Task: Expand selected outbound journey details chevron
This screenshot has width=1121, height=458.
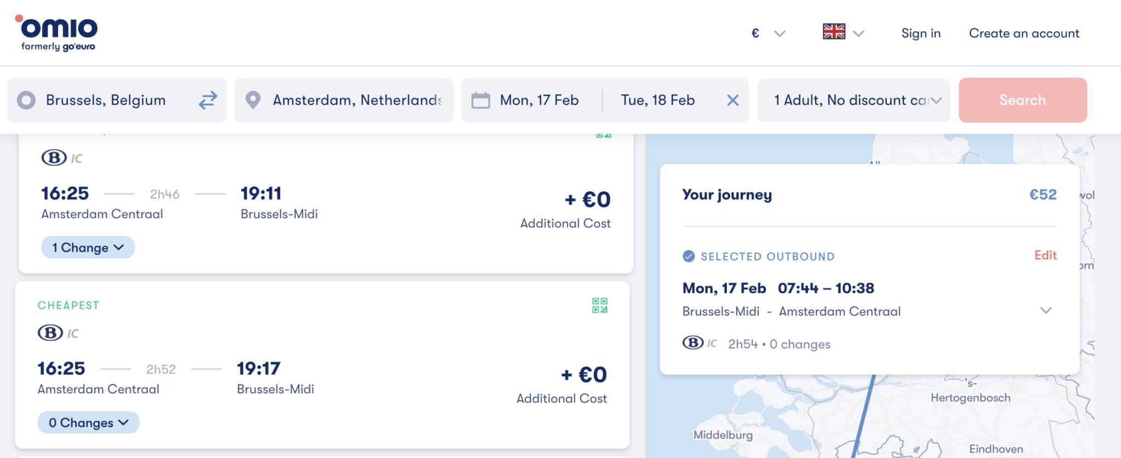Action: 1045,311
